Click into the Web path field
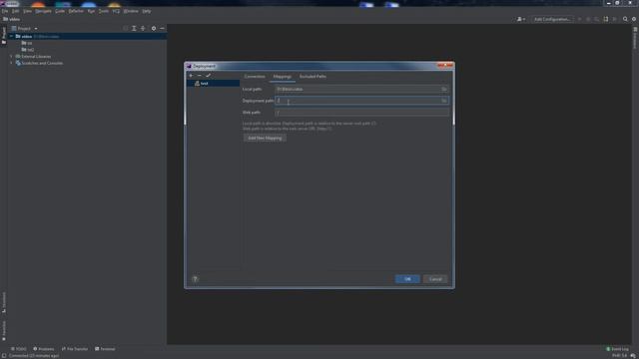This screenshot has height=359, width=639. click(361, 113)
